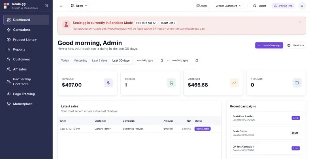Collapse the sidebar using the panel icon
The height and width of the screenshot is (159, 311).
tap(47, 6)
